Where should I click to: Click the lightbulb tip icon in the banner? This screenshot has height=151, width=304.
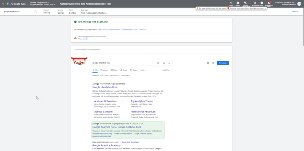[197, 8]
